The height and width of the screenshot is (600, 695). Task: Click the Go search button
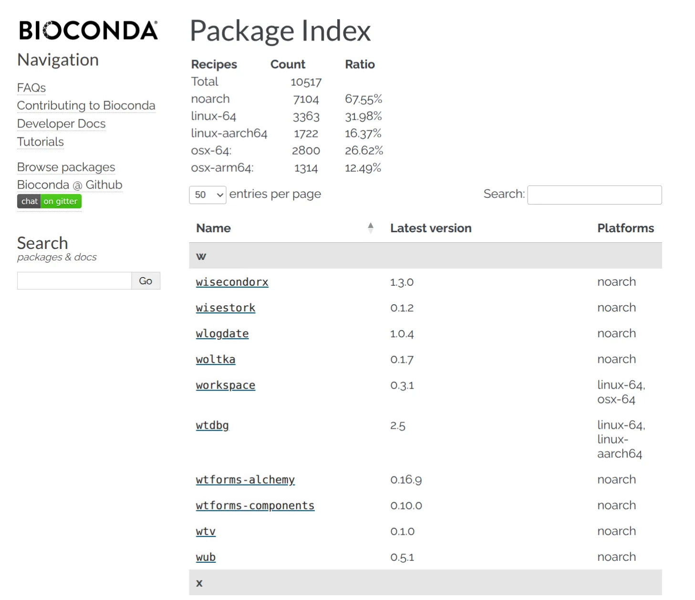pyautogui.click(x=145, y=281)
